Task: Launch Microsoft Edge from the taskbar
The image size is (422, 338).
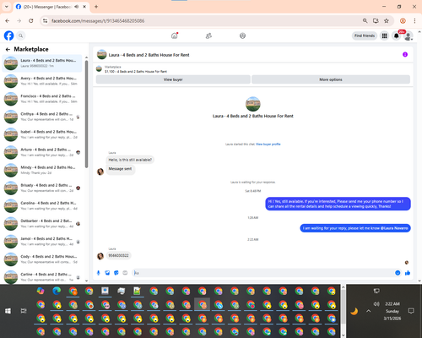Action: 57,291
